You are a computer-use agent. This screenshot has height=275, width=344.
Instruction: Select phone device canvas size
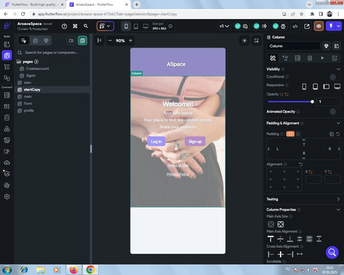[126, 26]
